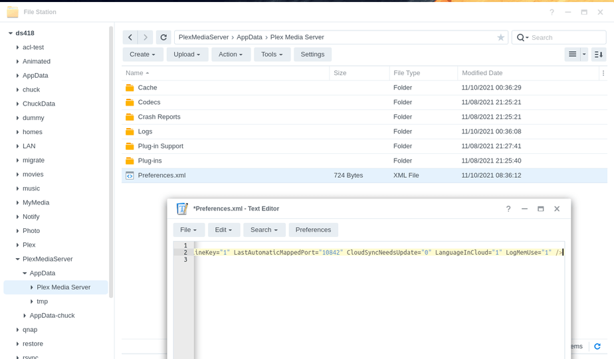Select the restore shared folder
Viewport: 614px width, 359px height.
click(x=33, y=344)
